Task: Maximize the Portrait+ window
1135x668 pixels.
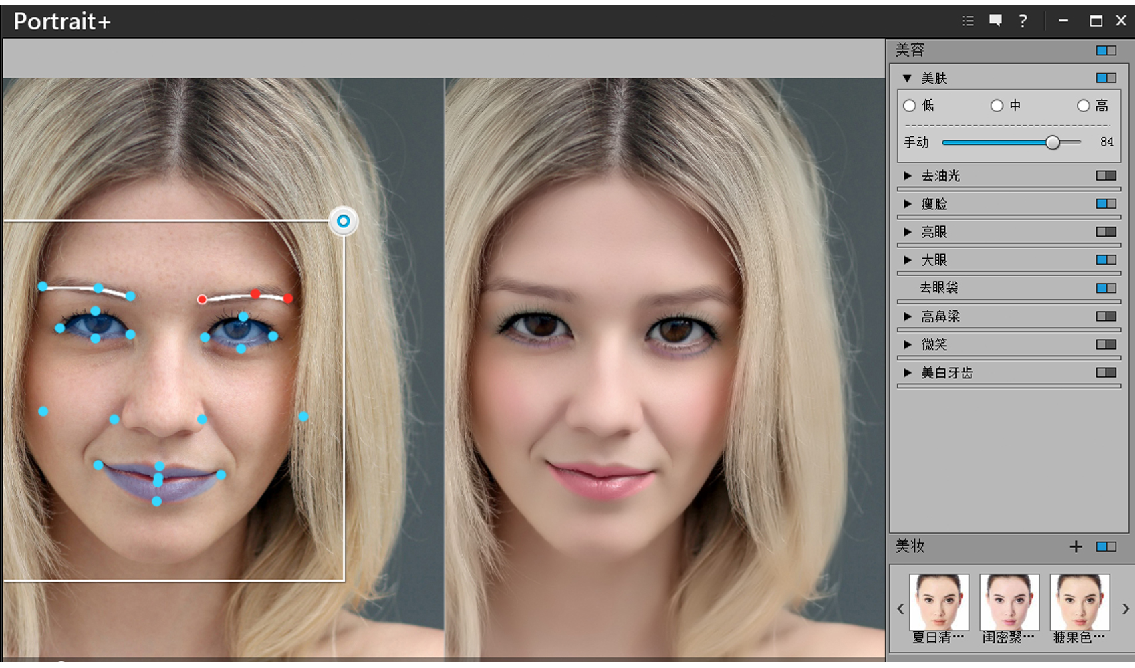Action: [x=1096, y=21]
